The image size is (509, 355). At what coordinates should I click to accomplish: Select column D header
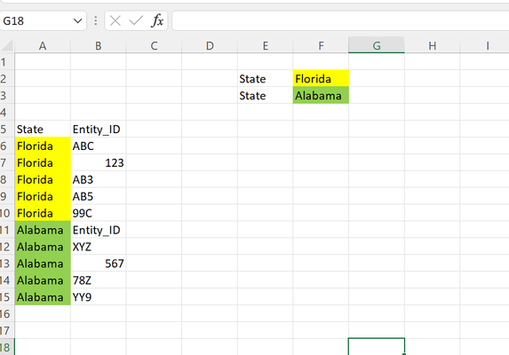[210, 45]
